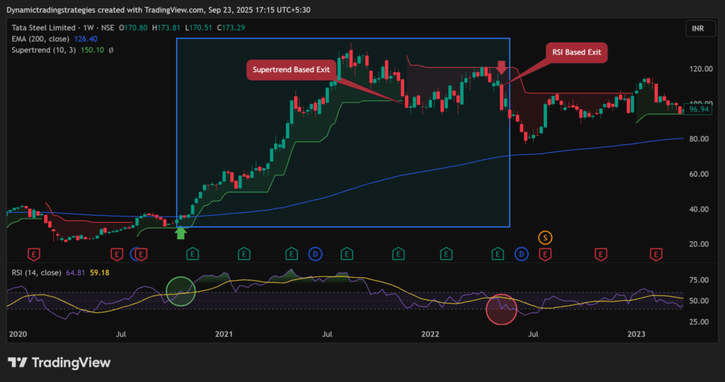Click the orange S split marker
The height and width of the screenshot is (382, 725).
pos(545,237)
